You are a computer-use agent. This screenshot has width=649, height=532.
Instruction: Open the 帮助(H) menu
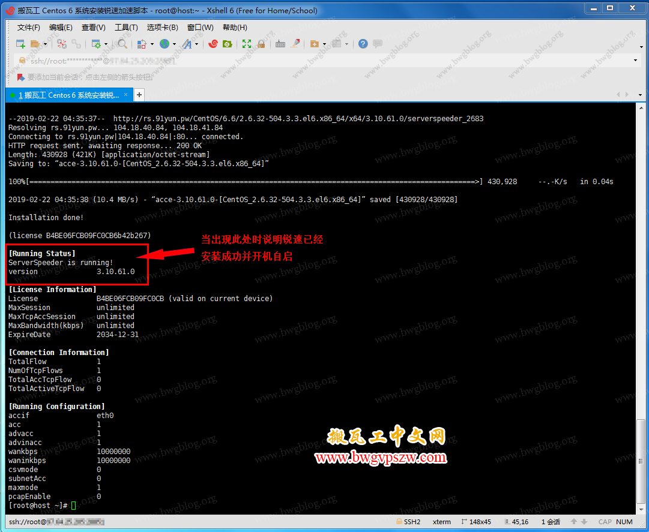point(235,27)
